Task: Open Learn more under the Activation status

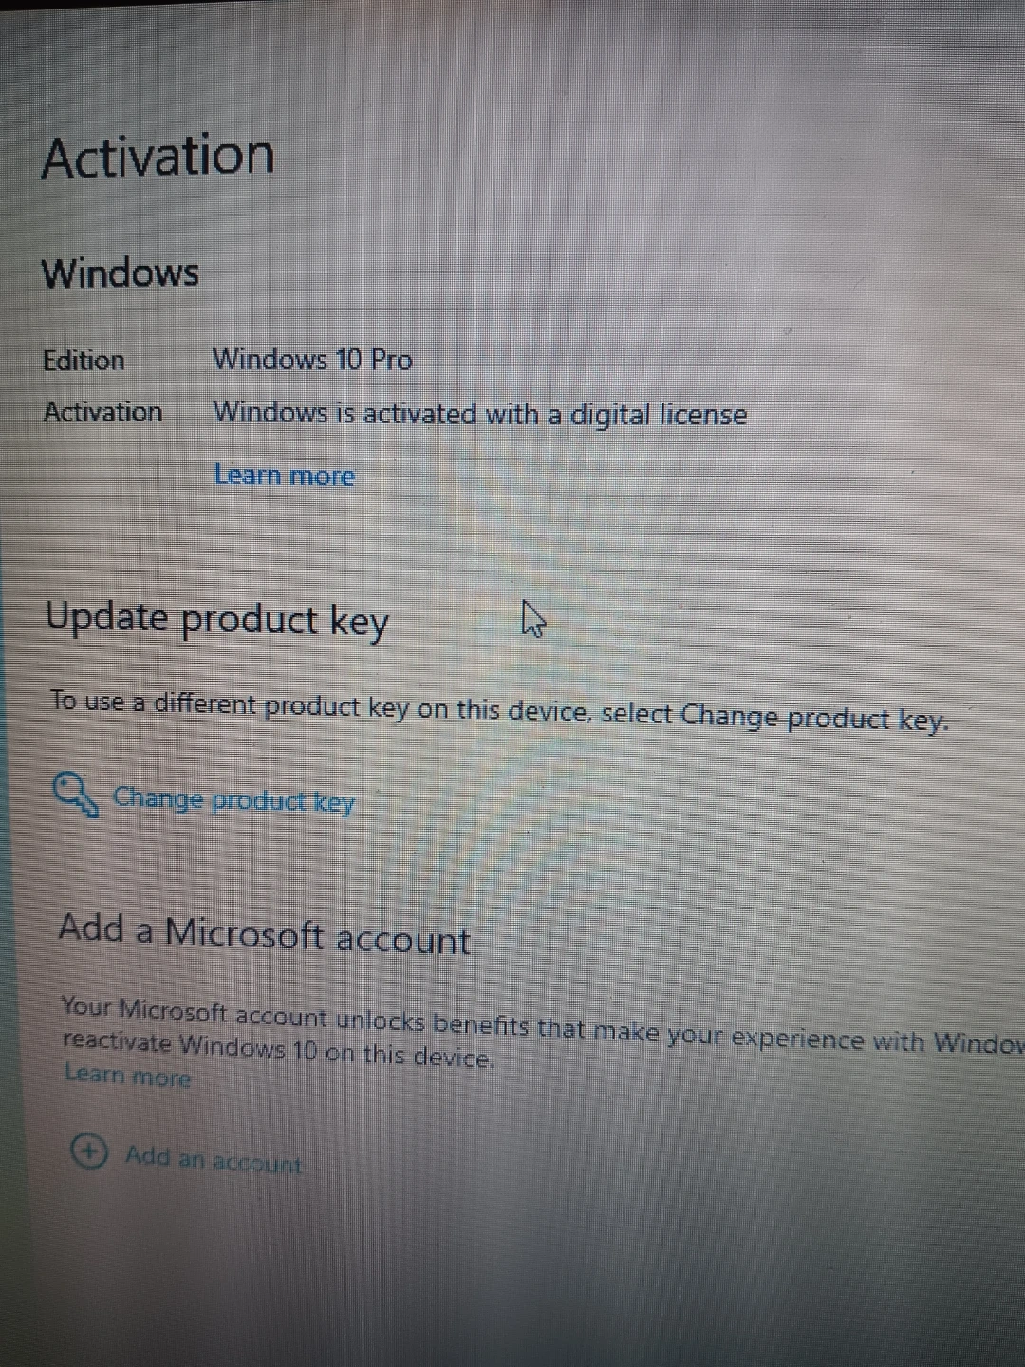Action: tap(285, 475)
